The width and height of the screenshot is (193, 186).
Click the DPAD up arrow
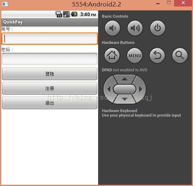(x=125, y=79)
